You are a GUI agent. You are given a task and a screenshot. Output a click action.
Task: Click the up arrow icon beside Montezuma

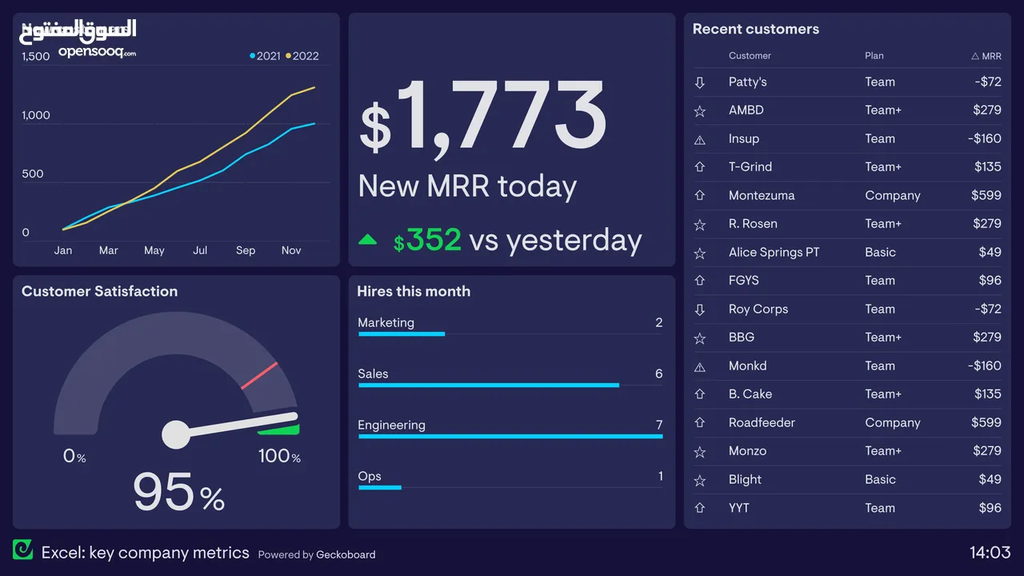point(700,196)
